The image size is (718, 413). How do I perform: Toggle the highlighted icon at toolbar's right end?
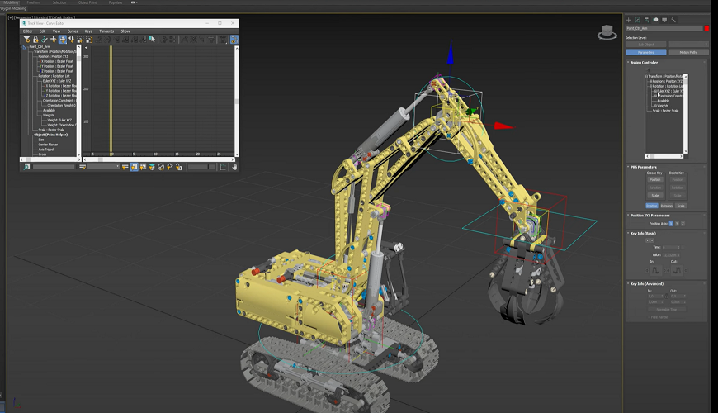point(234,40)
